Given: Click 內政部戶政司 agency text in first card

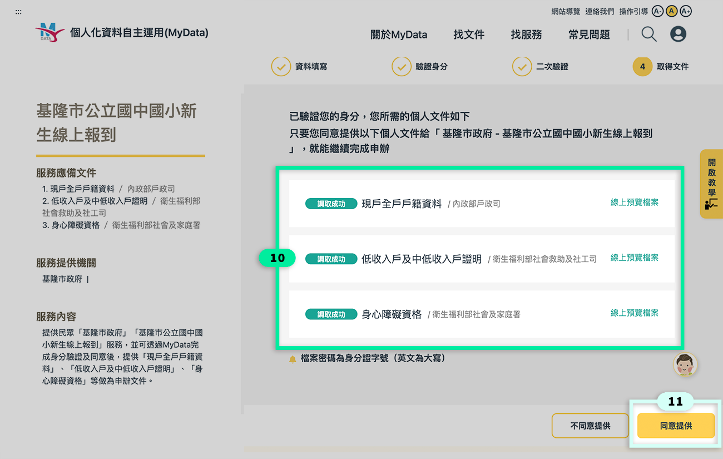Looking at the screenshot, I should click(477, 204).
